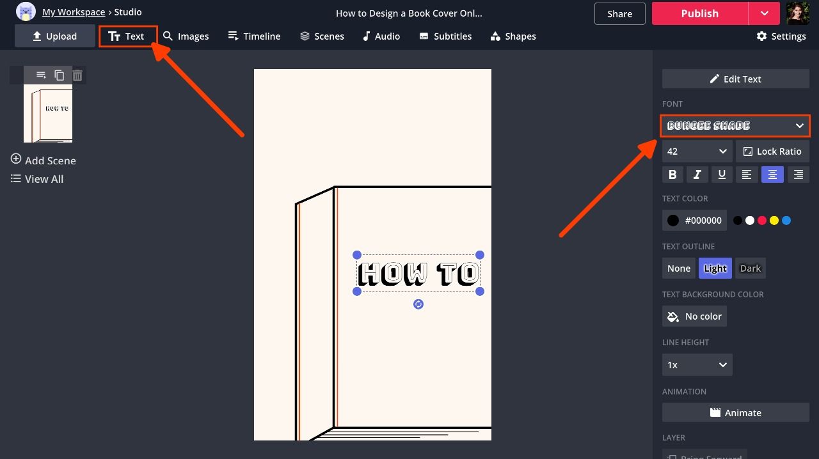
Task: Toggle bold formatting
Action: 672,174
